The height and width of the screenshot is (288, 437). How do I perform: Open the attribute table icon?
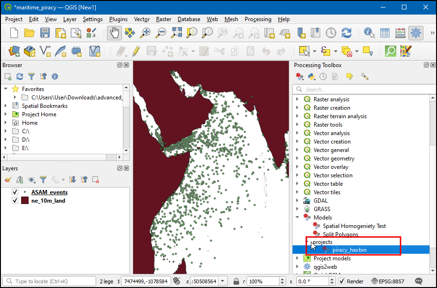[x=385, y=33]
